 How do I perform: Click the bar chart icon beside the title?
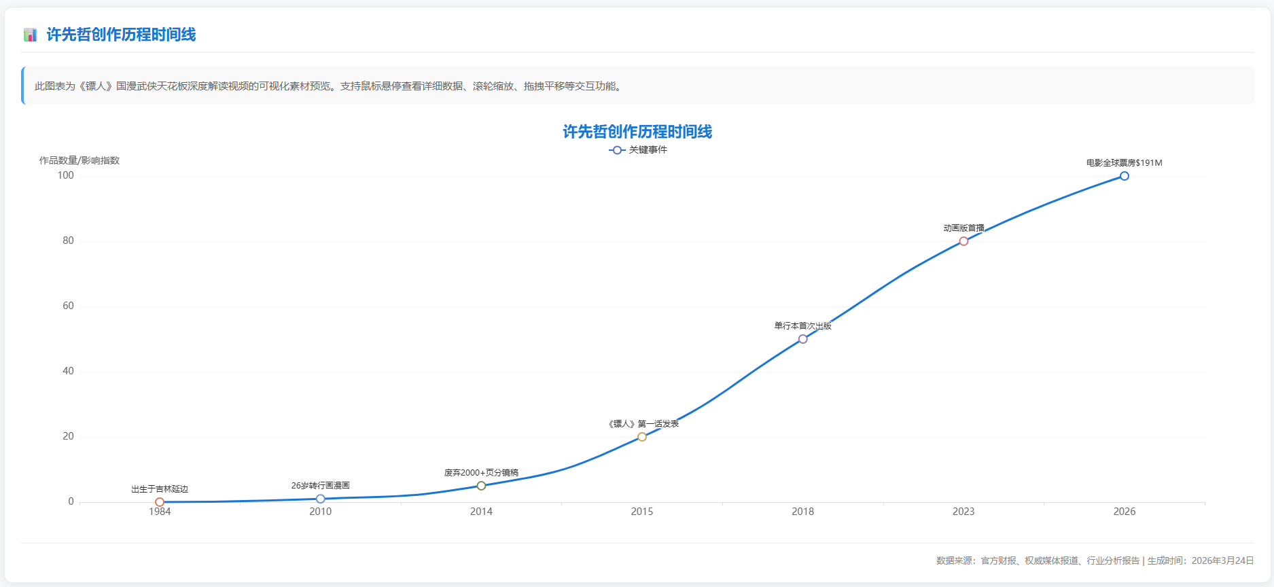click(x=30, y=35)
